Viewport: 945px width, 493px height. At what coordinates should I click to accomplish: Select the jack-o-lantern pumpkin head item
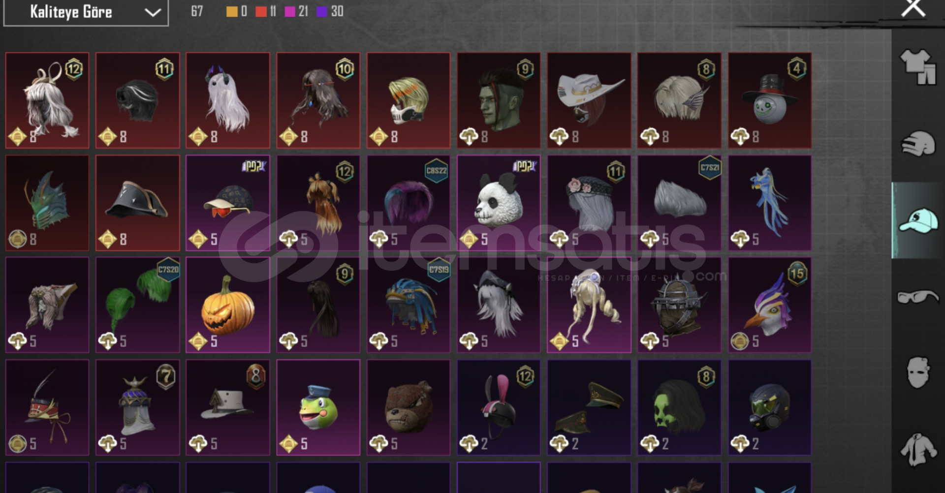(228, 305)
